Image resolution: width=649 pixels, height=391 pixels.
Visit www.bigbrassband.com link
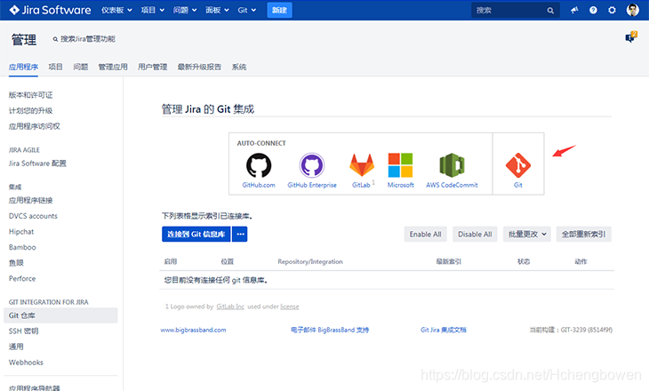point(193,330)
